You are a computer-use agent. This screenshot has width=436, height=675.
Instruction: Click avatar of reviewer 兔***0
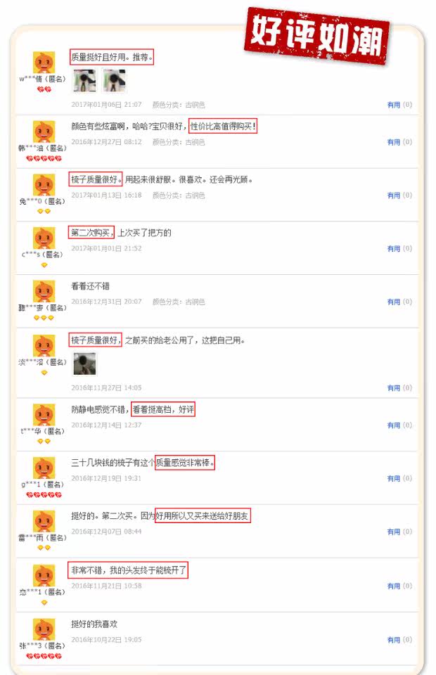pyautogui.click(x=44, y=185)
